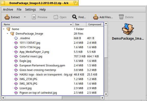The image size is (147, 101).
Task: Sort by the Size column header
Action: tap(80, 24)
